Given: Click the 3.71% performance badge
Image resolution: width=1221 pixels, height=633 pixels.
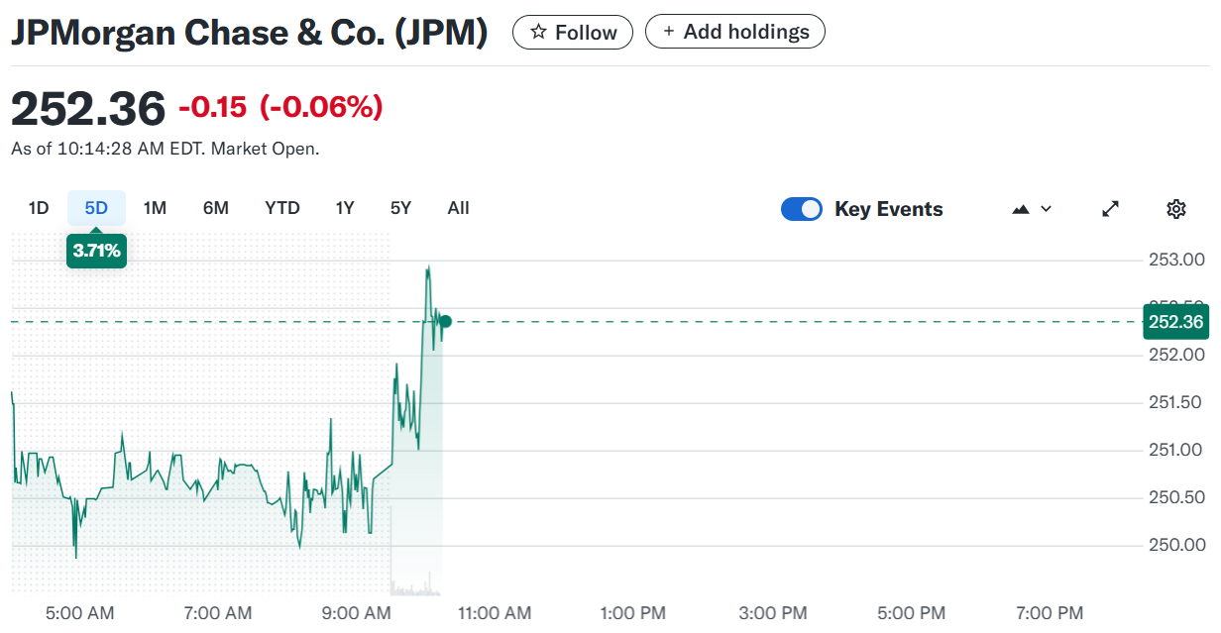Looking at the screenshot, I should pyautogui.click(x=96, y=251).
